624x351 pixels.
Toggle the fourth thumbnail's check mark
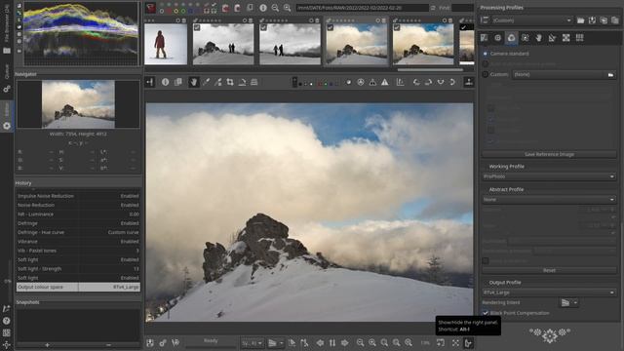(x=331, y=27)
